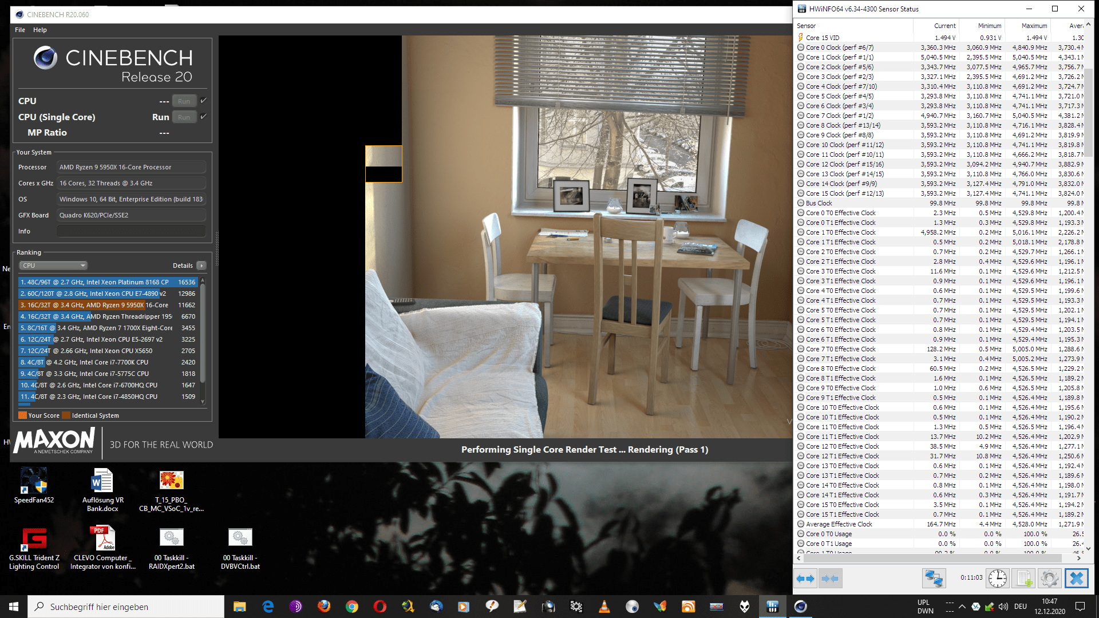Click HWiNFO collapse columns arrows button
Viewport: 1099px width, 618px height.
pyautogui.click(x=830, y=579)
